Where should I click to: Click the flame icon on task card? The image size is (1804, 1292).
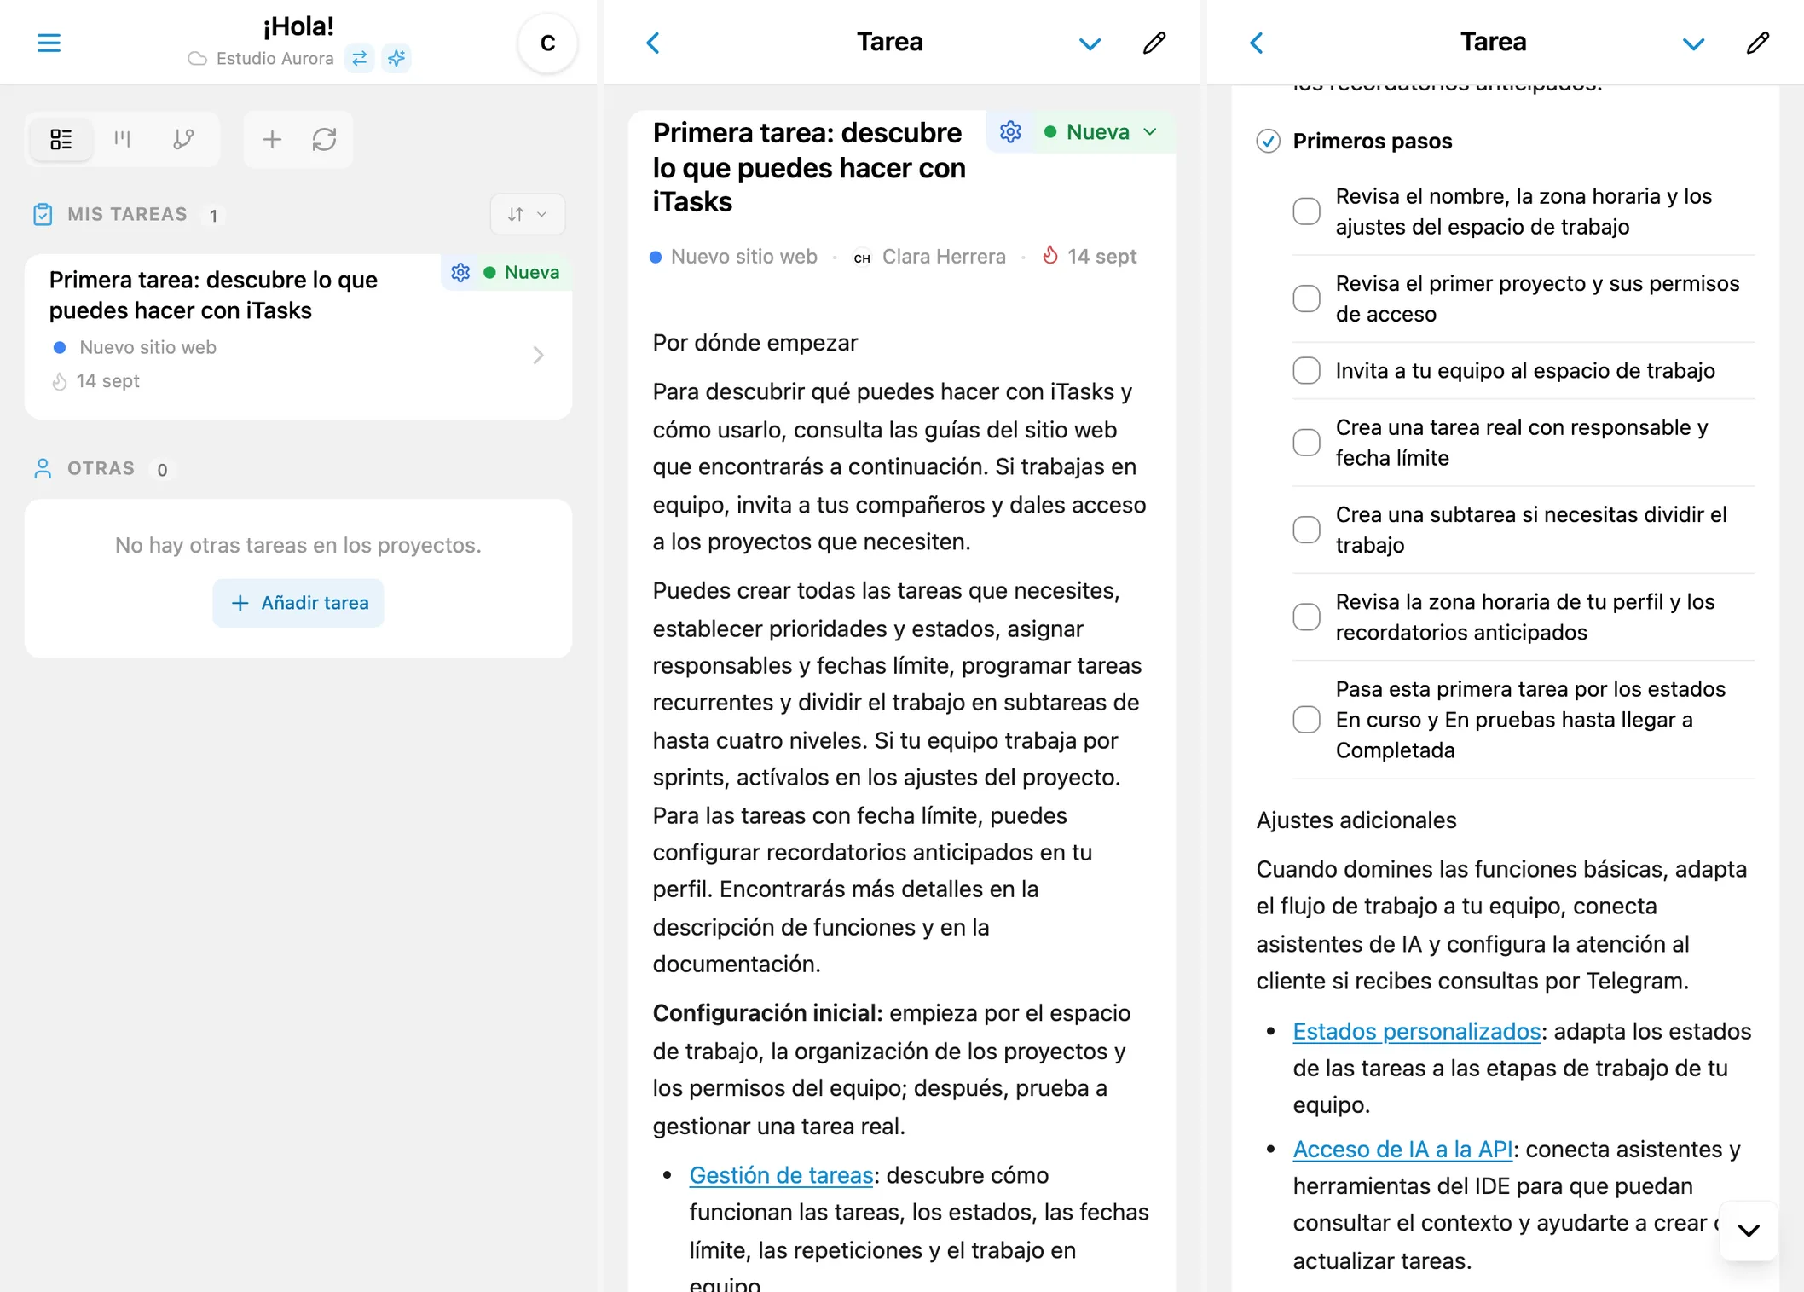click(59, 381)
